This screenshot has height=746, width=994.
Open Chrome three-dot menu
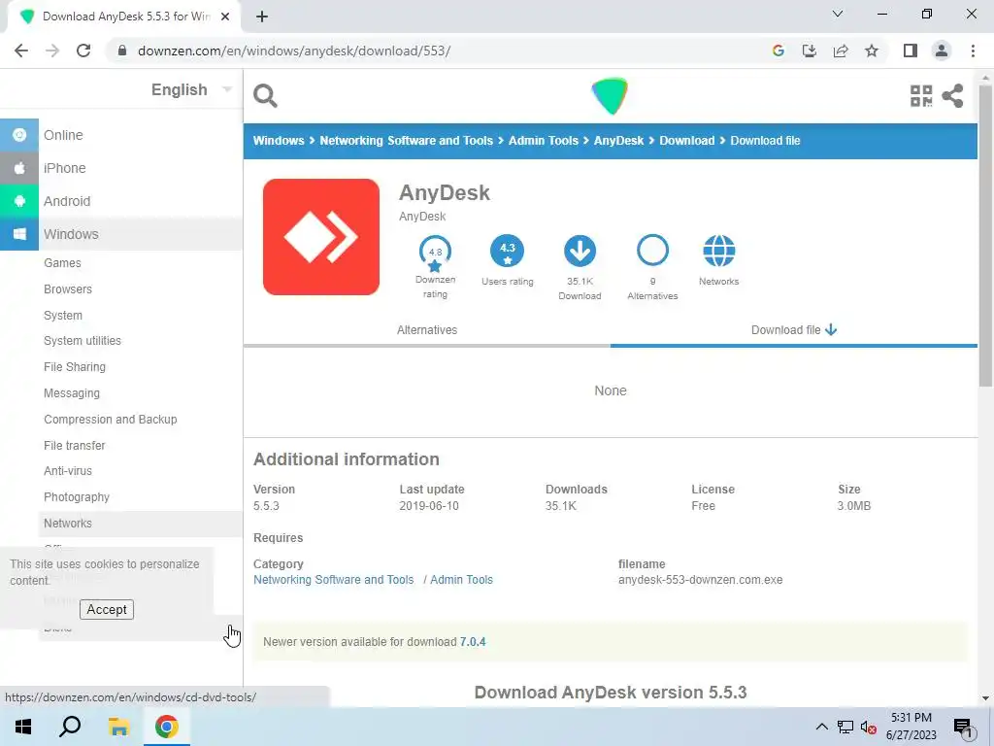(x=973, y=51)
